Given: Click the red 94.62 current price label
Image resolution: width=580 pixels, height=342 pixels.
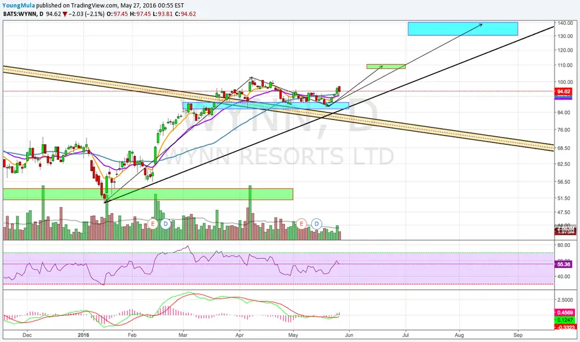Looking at the screenshot, I should (564, 91).
